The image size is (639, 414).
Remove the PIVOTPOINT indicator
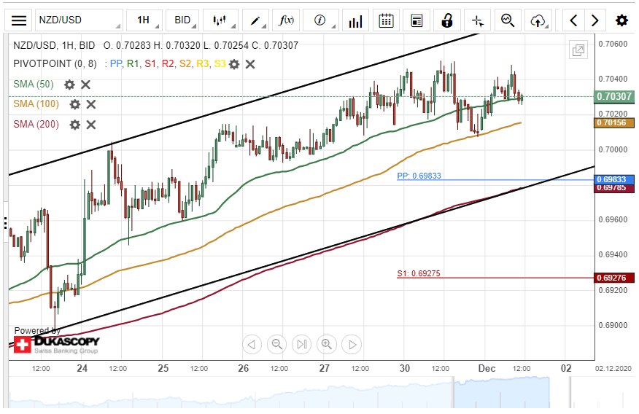click(250, 64)
